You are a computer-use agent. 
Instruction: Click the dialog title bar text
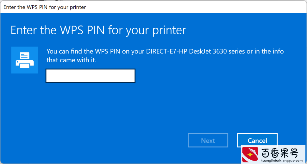[x=45, y=7]
